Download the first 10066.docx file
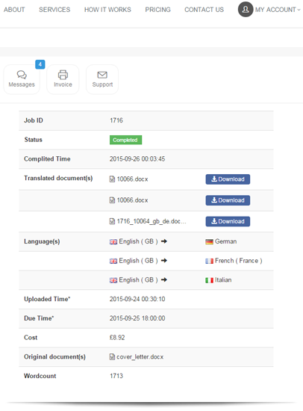This screenshot has width=303, height=411. click(x=228, y=179)
